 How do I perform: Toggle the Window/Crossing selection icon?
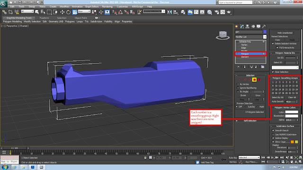pos(55,12)
